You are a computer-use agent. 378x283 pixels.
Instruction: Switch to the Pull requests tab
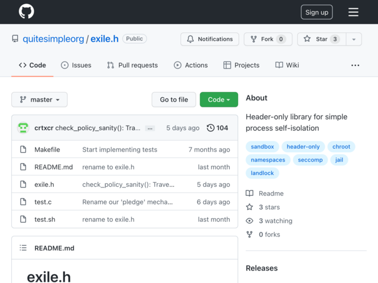(132, 65)
